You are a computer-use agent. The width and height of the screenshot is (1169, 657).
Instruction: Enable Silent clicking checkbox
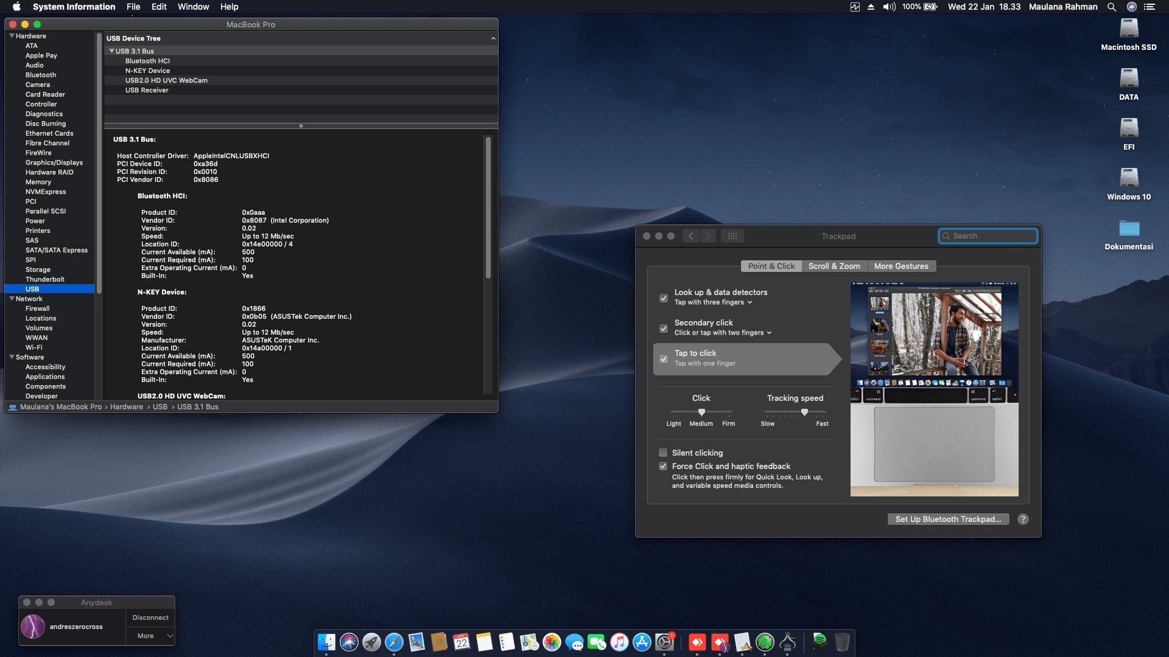(x=663, y=453)
